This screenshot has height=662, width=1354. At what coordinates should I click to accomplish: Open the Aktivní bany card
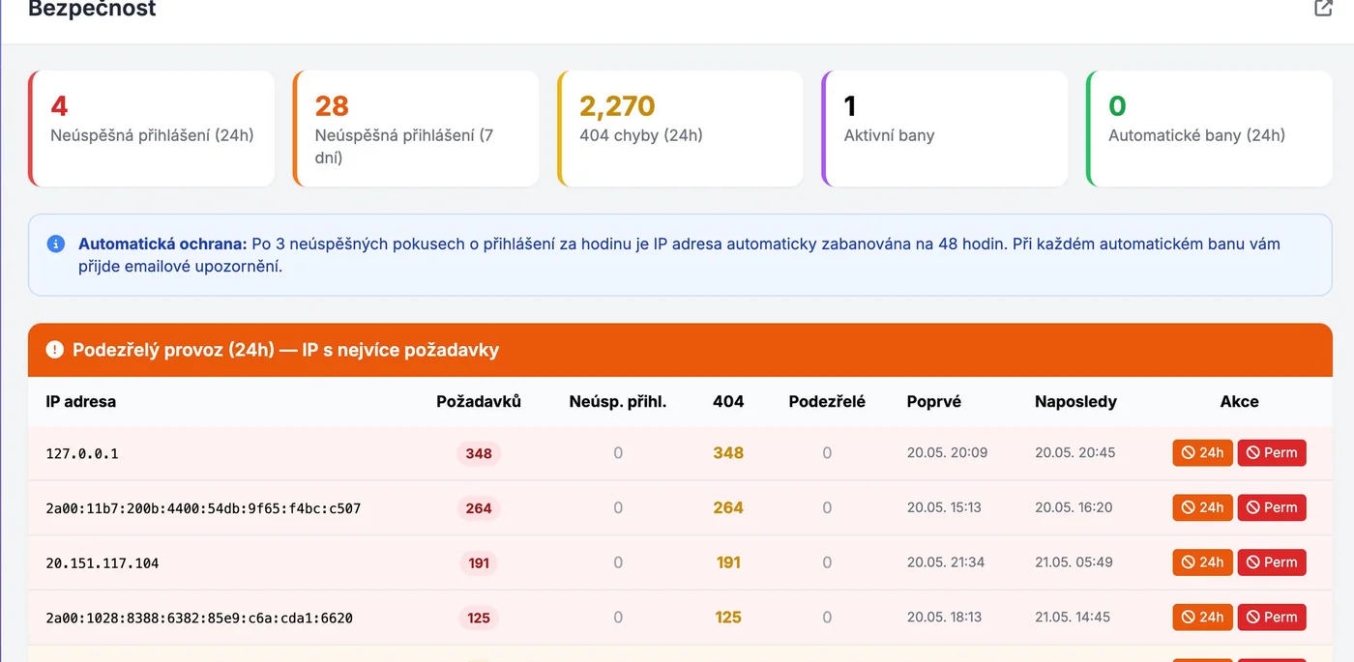[945, 129]
